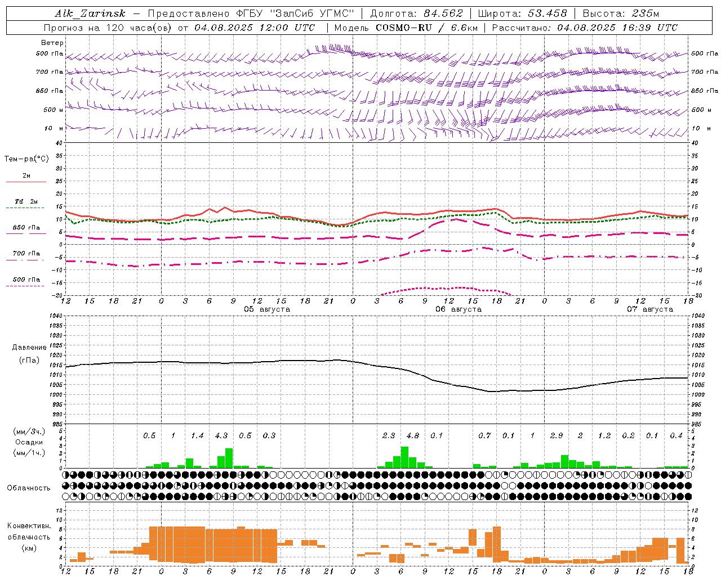Click the Облачность cloud cover label
This screenshot has width=721, height=576.
coord(29,488)
